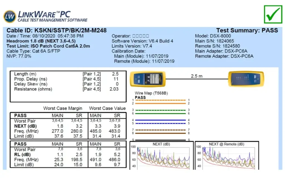Click Model: DSX-8000
Viewport: 285px width, 178px height.
click(x=213, y=36)
